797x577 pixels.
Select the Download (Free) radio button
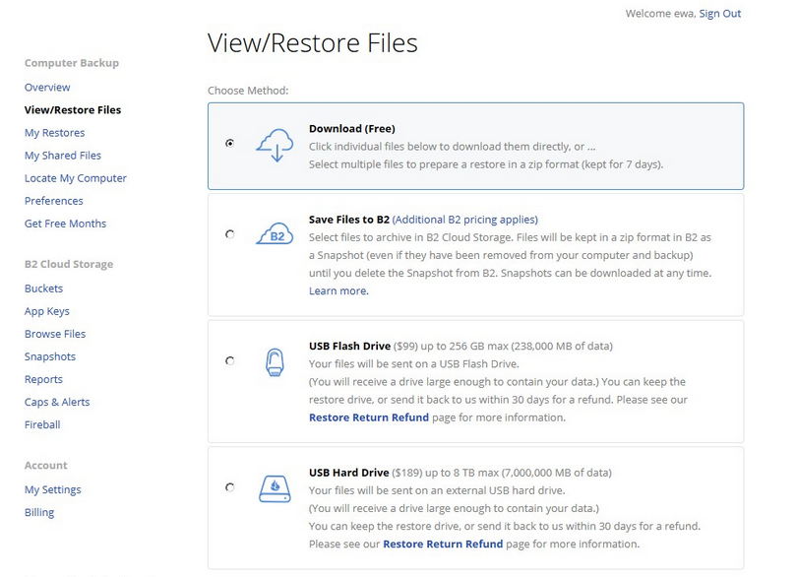click(x=229, y=143)
